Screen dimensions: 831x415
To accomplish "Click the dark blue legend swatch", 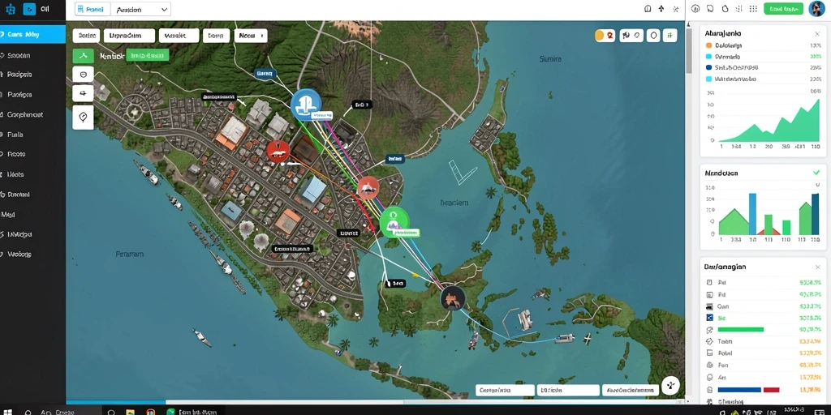I will pyautogui.click(x=708, y=68).
